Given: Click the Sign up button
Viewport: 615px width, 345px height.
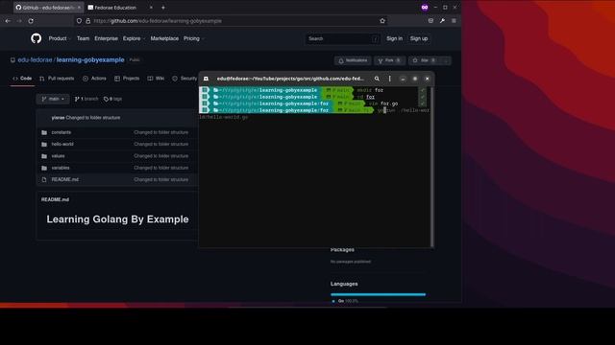Looking at the screenshot, I should coord(419,38).
